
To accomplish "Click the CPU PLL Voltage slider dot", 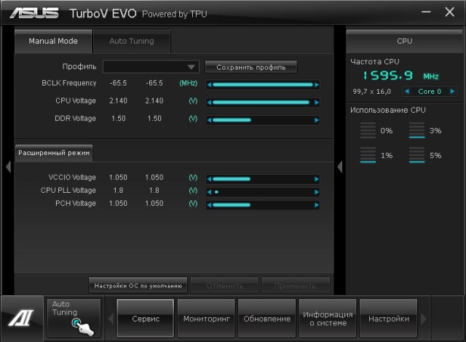I will tap(216, 192).
